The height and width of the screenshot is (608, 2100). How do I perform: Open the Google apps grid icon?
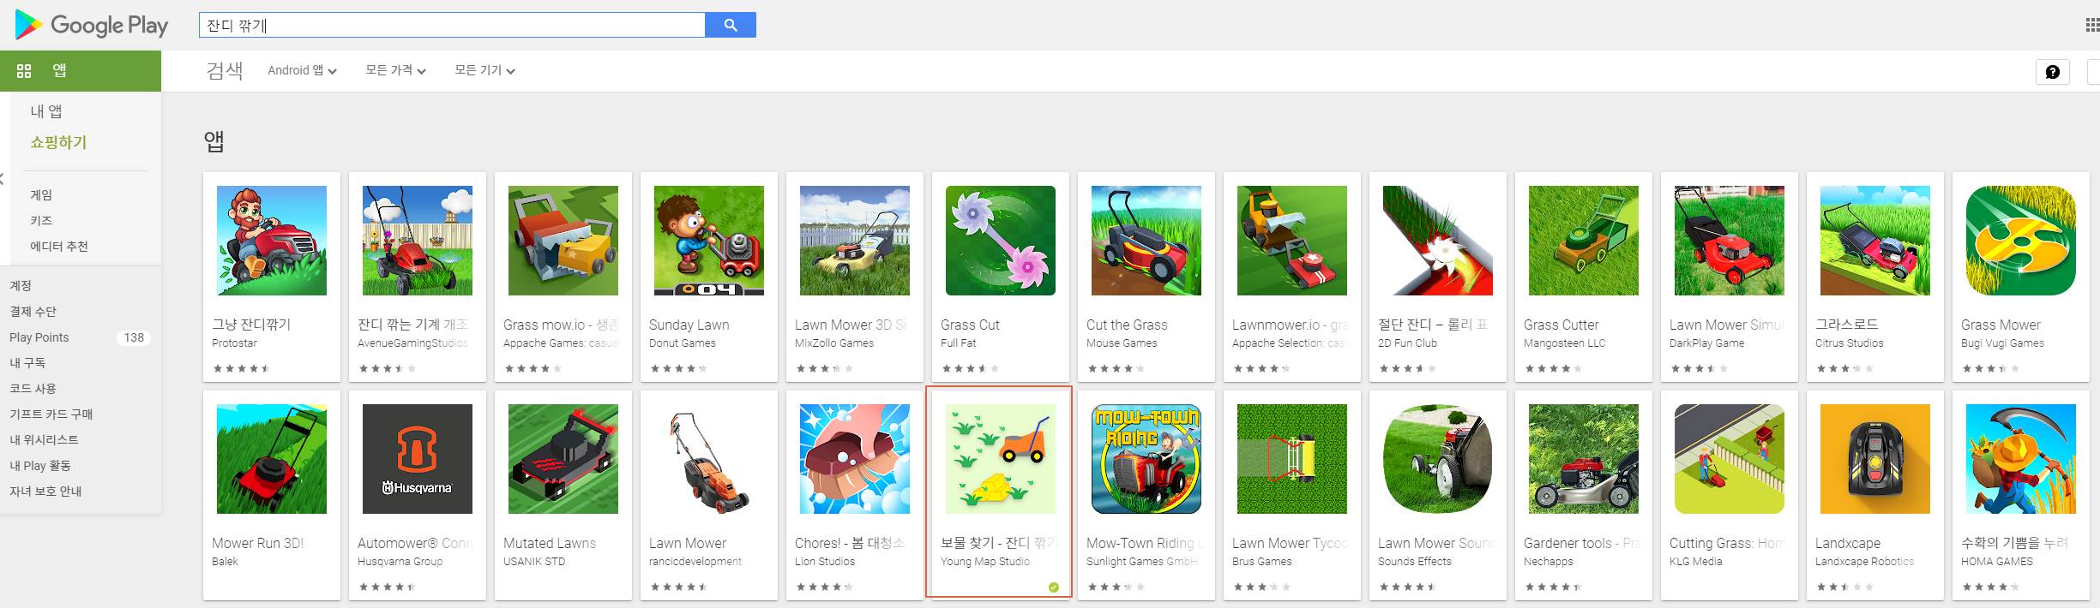tap(2091, 25)
